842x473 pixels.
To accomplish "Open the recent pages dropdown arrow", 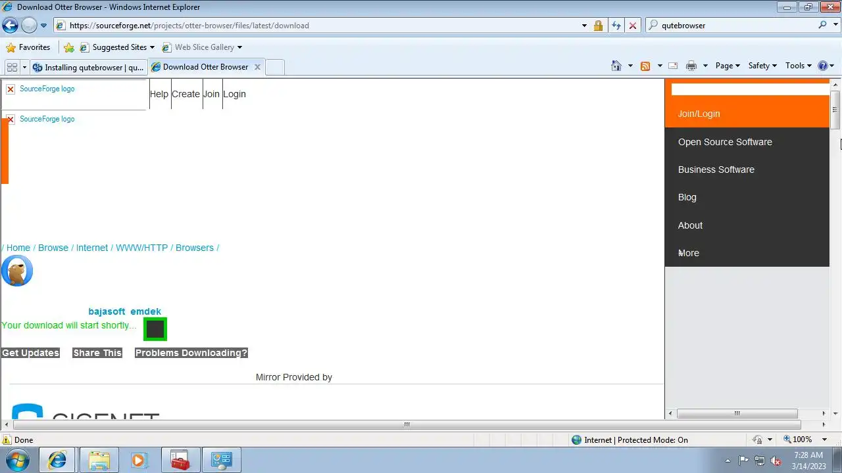I will click(43, 26).
